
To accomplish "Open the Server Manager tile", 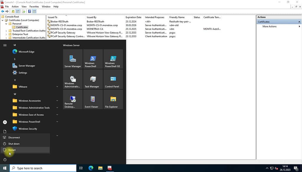I will (x=73, y=59).
